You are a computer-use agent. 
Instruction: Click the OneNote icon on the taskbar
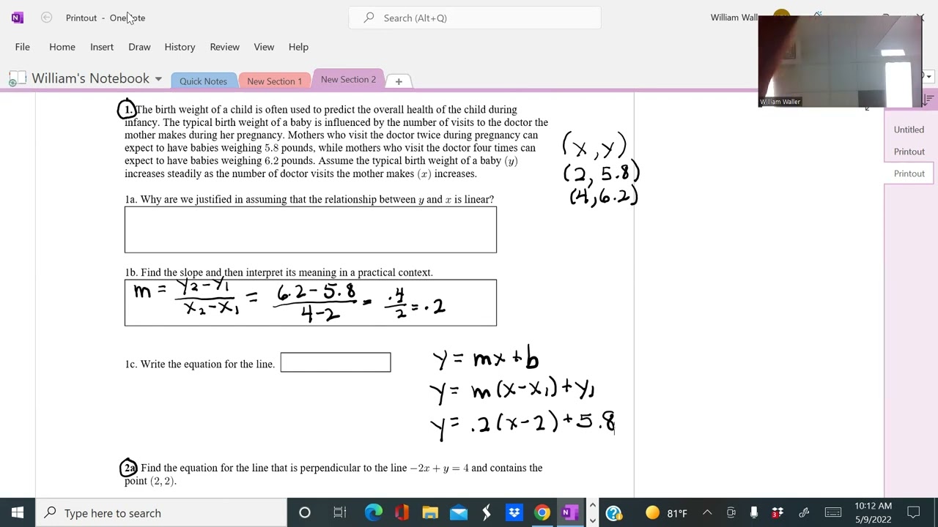[570, 512]
